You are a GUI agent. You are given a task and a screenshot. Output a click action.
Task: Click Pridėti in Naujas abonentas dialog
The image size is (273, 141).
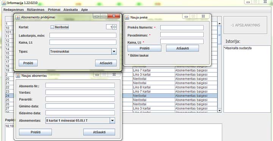[x=35, y=132]
